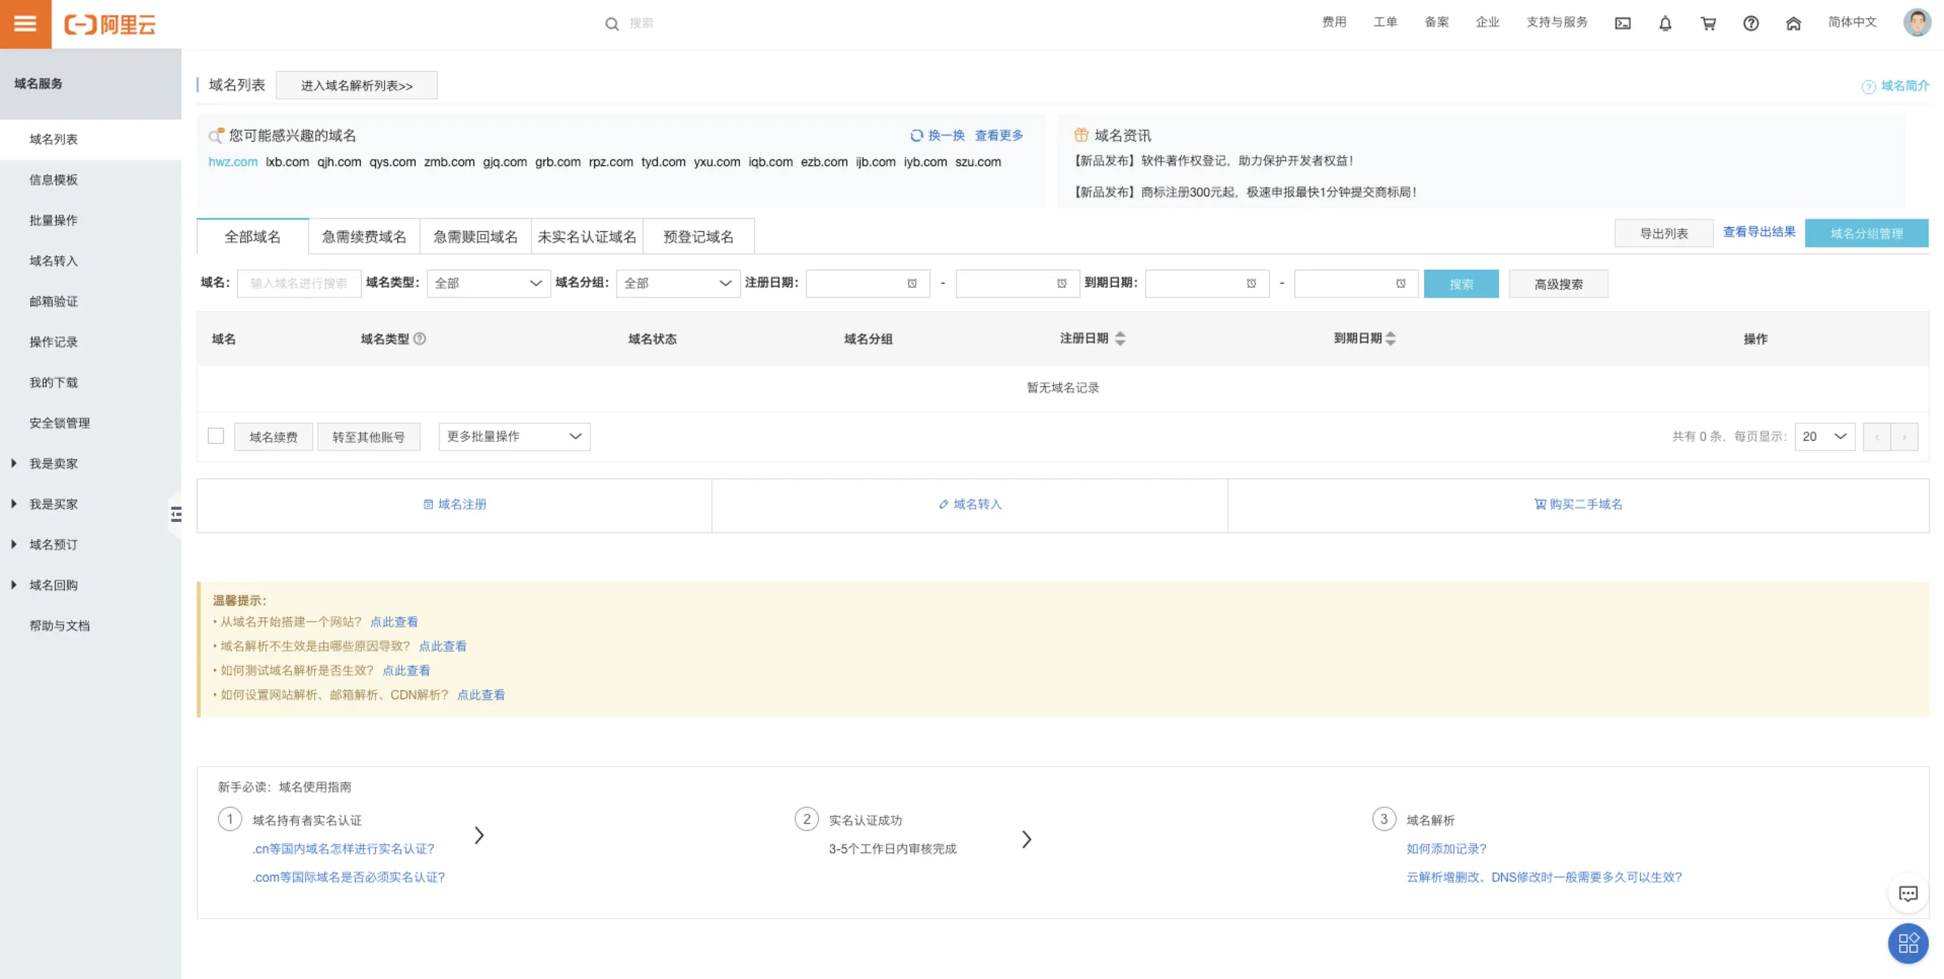Click the home icon in the header
This screenshot has height=979, width=1944.
1793,23
